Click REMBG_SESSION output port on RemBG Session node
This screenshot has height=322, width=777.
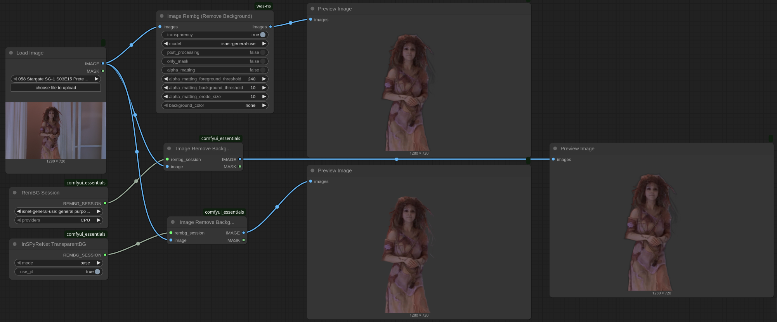click(x=105, y=203)
